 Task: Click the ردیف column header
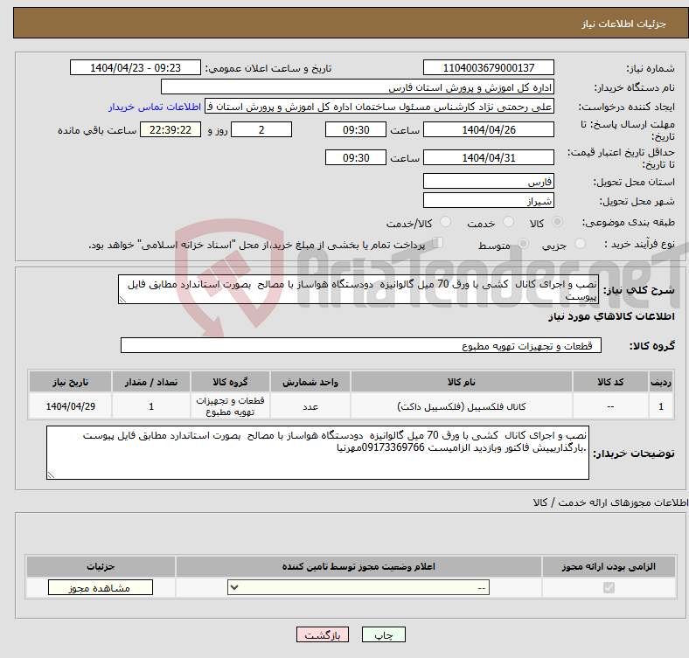[x=661, y=382]
